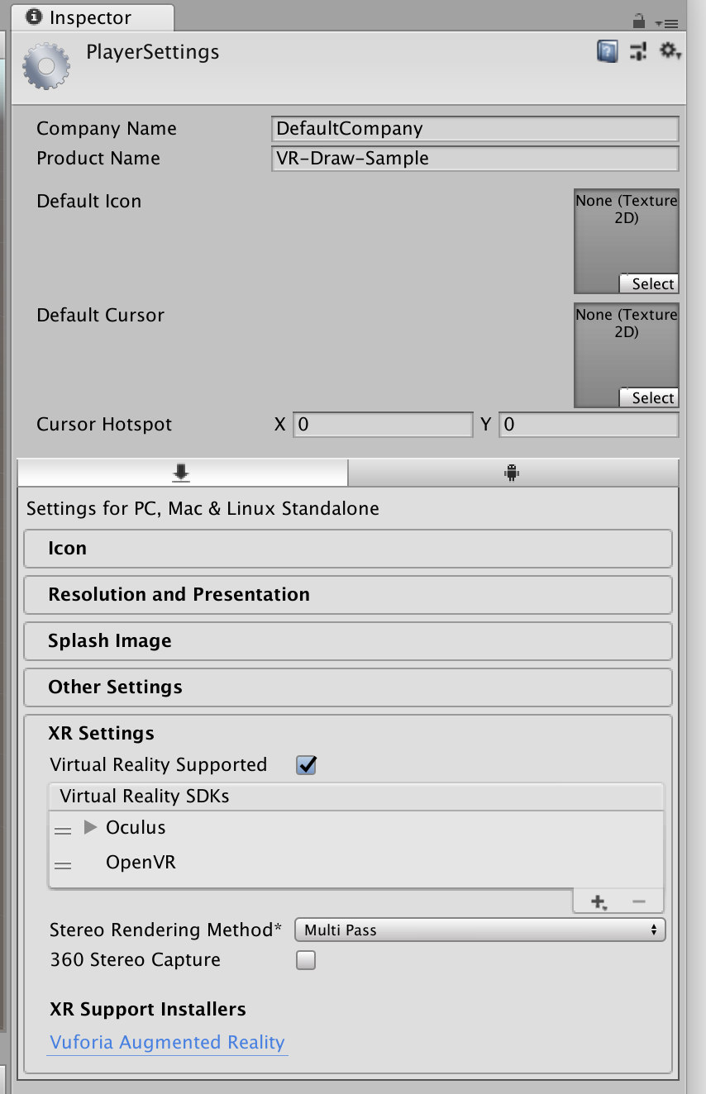
Task: Grab the OpenVR reorder handle
Action: 63,864
